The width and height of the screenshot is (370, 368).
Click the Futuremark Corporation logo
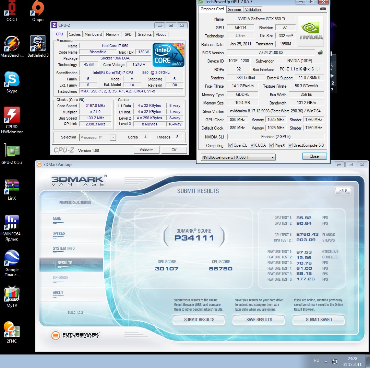coord(75,335)
